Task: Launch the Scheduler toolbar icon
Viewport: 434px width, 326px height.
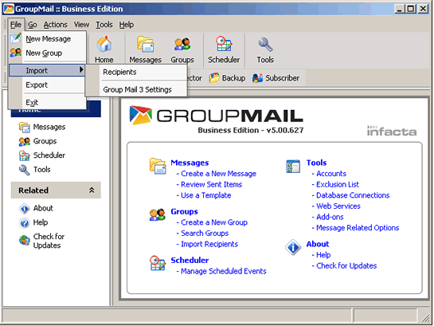Action: 224,50
